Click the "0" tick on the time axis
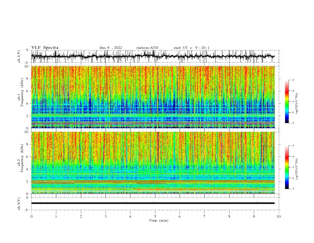Image resolution: width=314 pixels, height=243 pixels. click(31, 216)
